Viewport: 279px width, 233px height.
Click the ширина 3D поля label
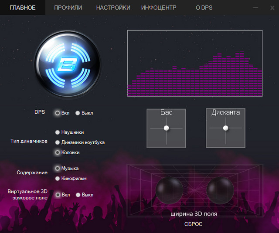pyautogui.click(x=194, y=214)
